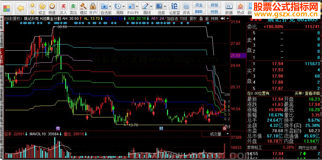322x160 pixels.
Task: Toggle the chart-bar 预测 option beside 窗
Action: tap(214, 19)
